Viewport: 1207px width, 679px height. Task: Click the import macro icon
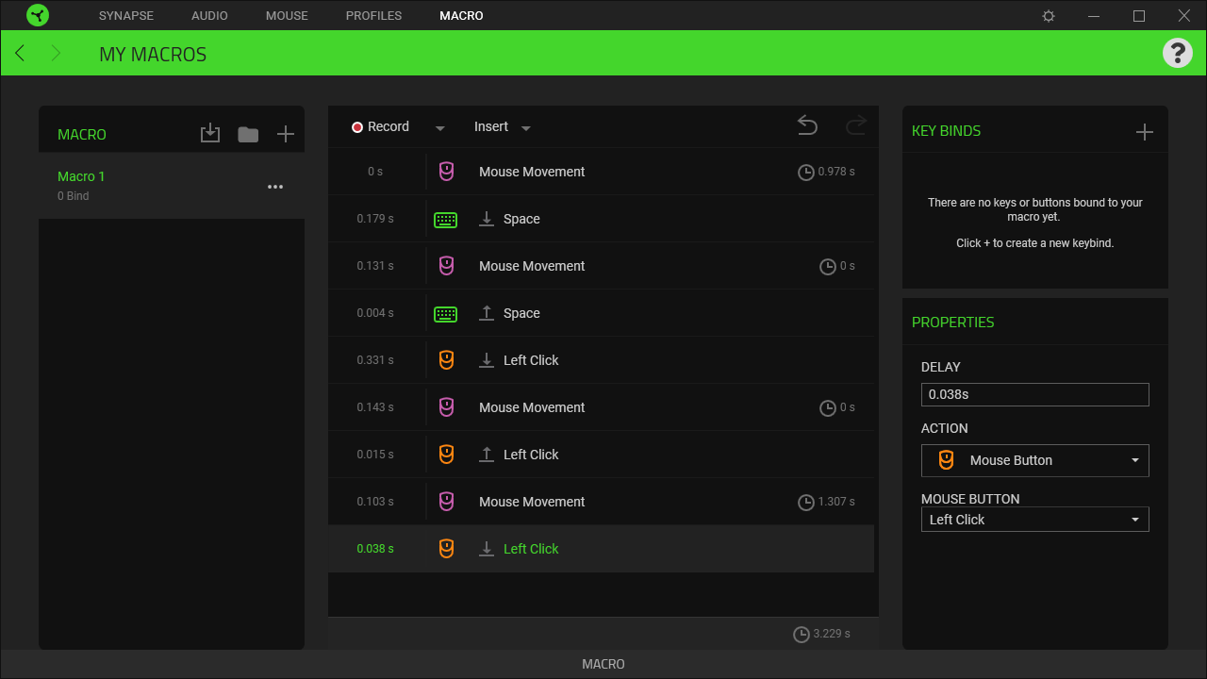[210, 134]
